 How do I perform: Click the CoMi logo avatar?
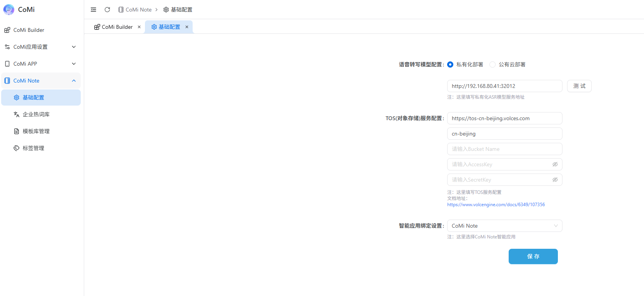(9, 10)
